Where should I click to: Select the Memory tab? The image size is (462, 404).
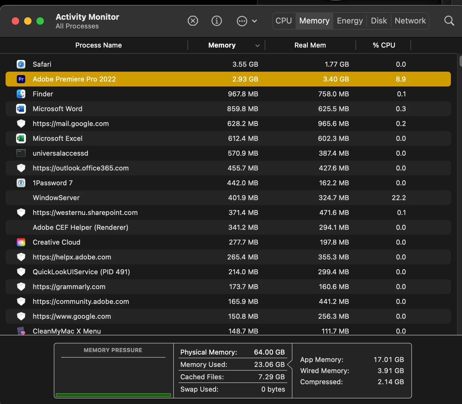tap(314, 21)
